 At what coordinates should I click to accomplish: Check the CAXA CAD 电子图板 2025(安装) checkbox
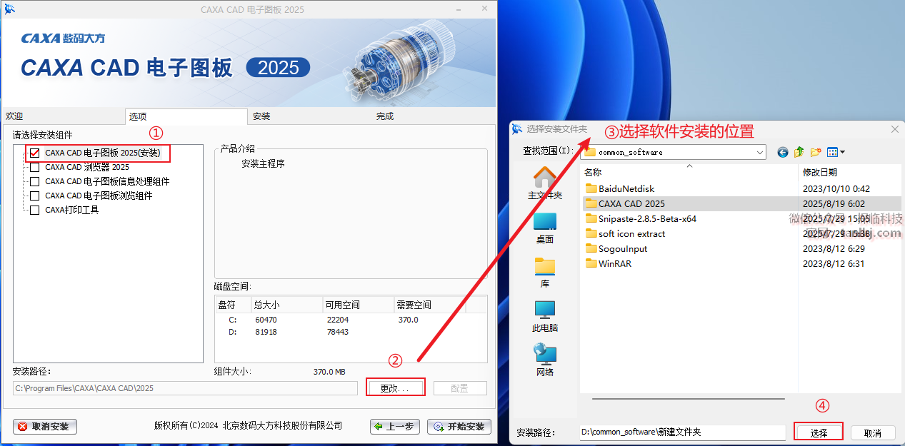pos(34,153)
